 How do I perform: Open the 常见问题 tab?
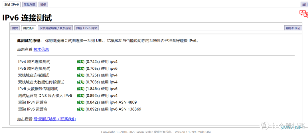tap(29, 5)
